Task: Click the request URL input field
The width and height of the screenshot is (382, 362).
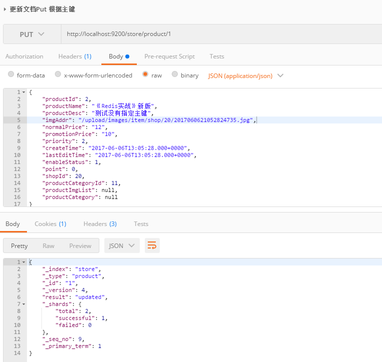Action: (220, 34)
